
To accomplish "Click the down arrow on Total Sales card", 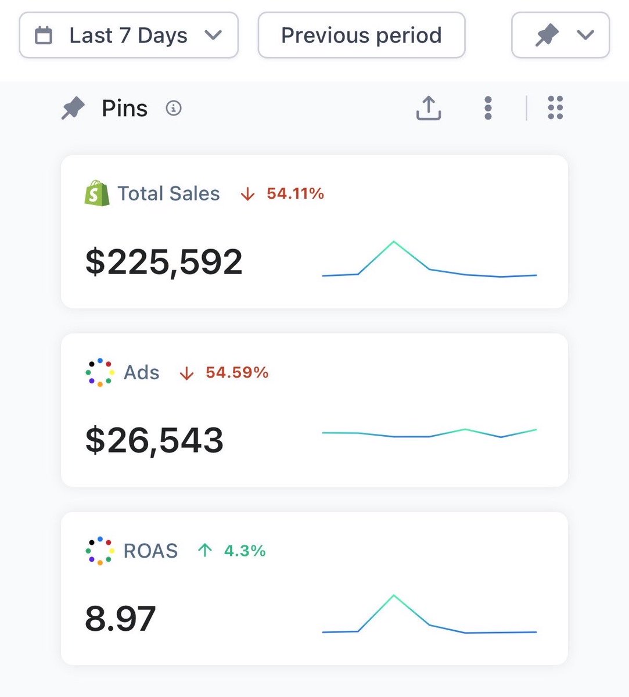I will point(247,194).
